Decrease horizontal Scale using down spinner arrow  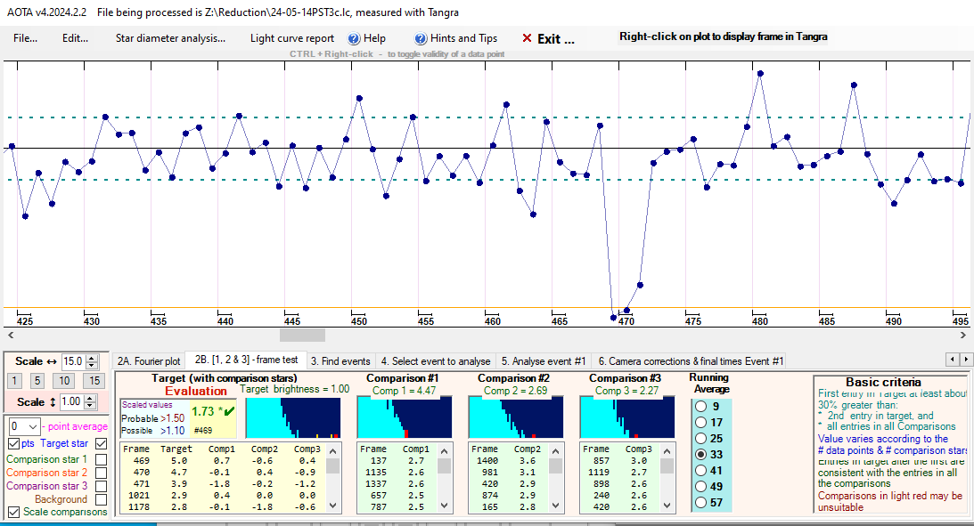click(x=92, y=365)
